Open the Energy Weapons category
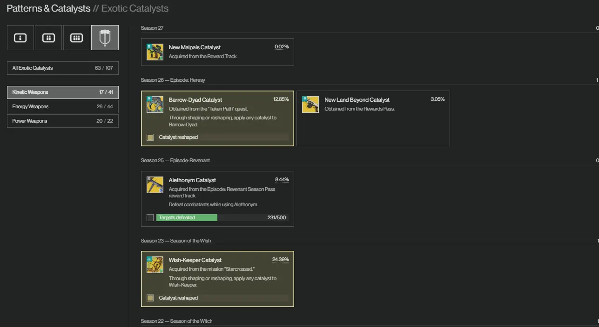 (62, 107)
